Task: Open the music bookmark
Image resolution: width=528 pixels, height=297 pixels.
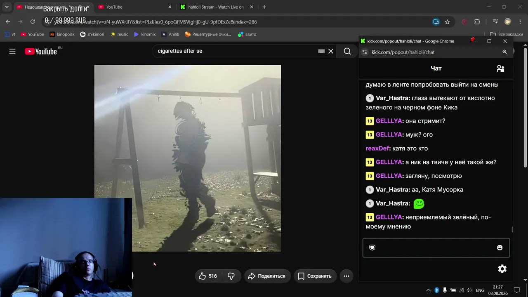Action: point(119,34)
